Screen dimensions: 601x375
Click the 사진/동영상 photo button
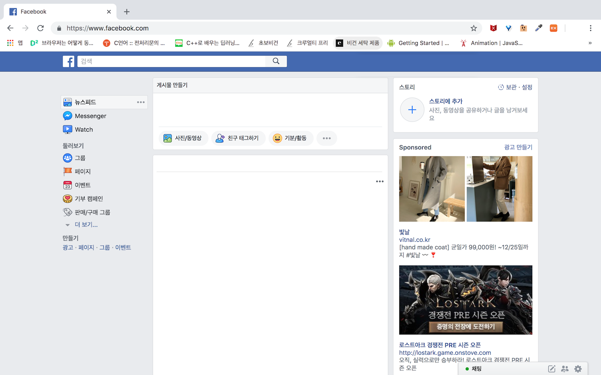point(183,138)
